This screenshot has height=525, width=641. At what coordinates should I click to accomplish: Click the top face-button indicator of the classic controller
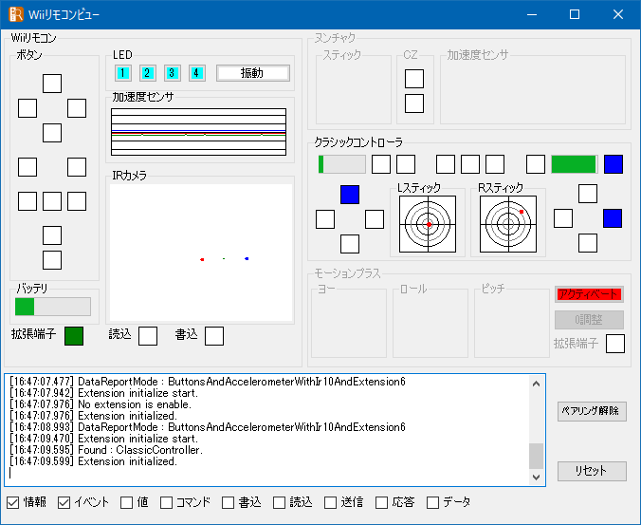click(588, 194)
